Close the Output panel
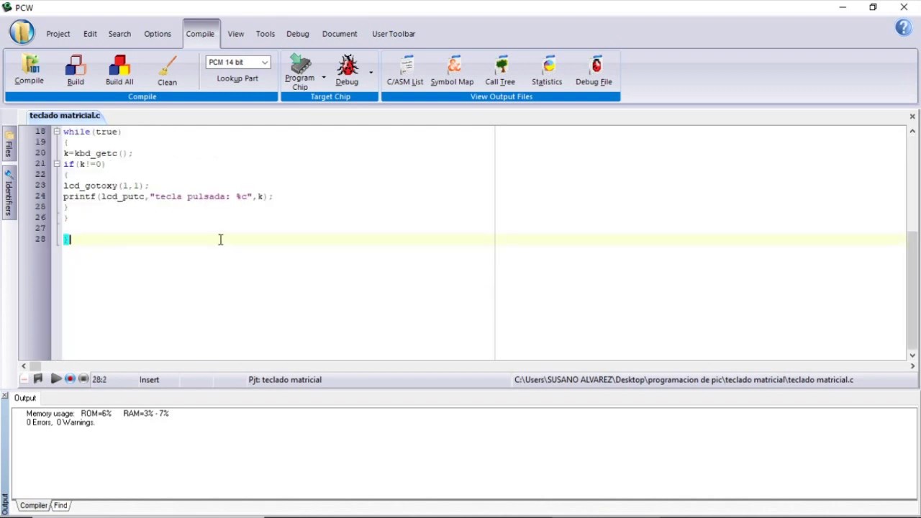This screenshot has height=518, width=921. 4,397
